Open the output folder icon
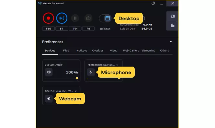215x128 pixels. 173,26
